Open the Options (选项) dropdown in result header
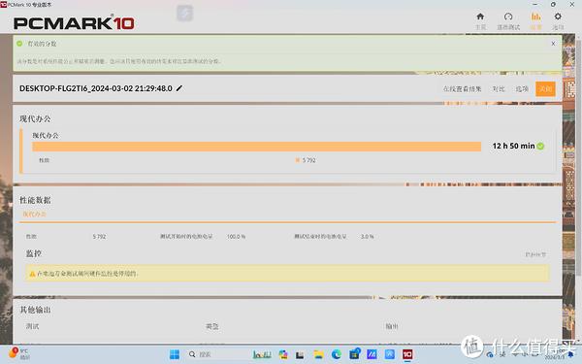This screenshot has height=364, width=582. point(522,88)
